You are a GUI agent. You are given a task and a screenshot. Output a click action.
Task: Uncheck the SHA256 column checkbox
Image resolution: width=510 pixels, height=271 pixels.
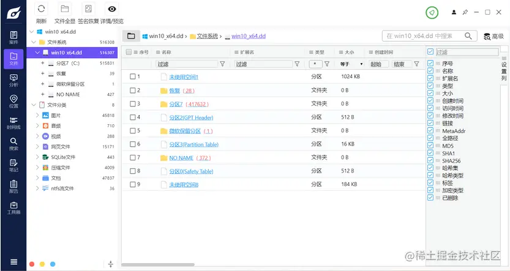pyautogui.click(x=430, y=160)
